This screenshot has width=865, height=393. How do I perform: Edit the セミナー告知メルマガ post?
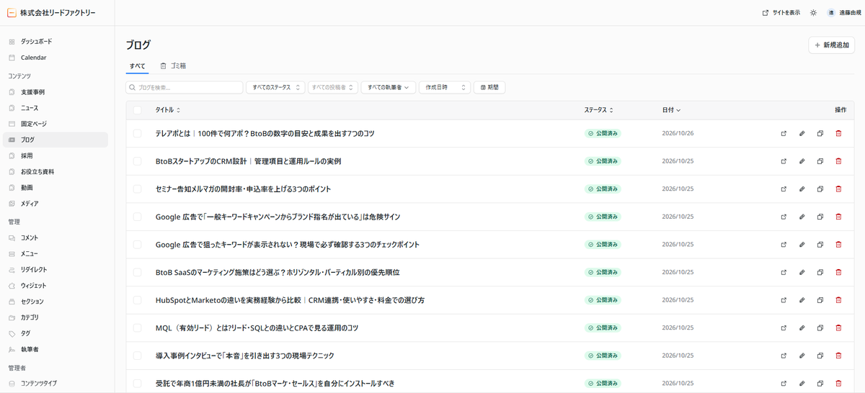[x=802, y=189]
